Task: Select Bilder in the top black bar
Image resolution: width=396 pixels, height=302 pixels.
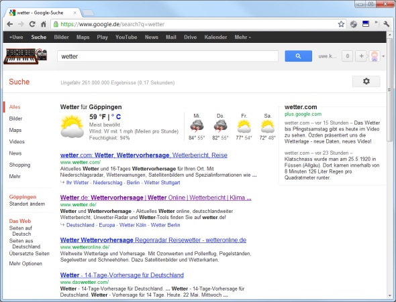Action: [61, 37]
